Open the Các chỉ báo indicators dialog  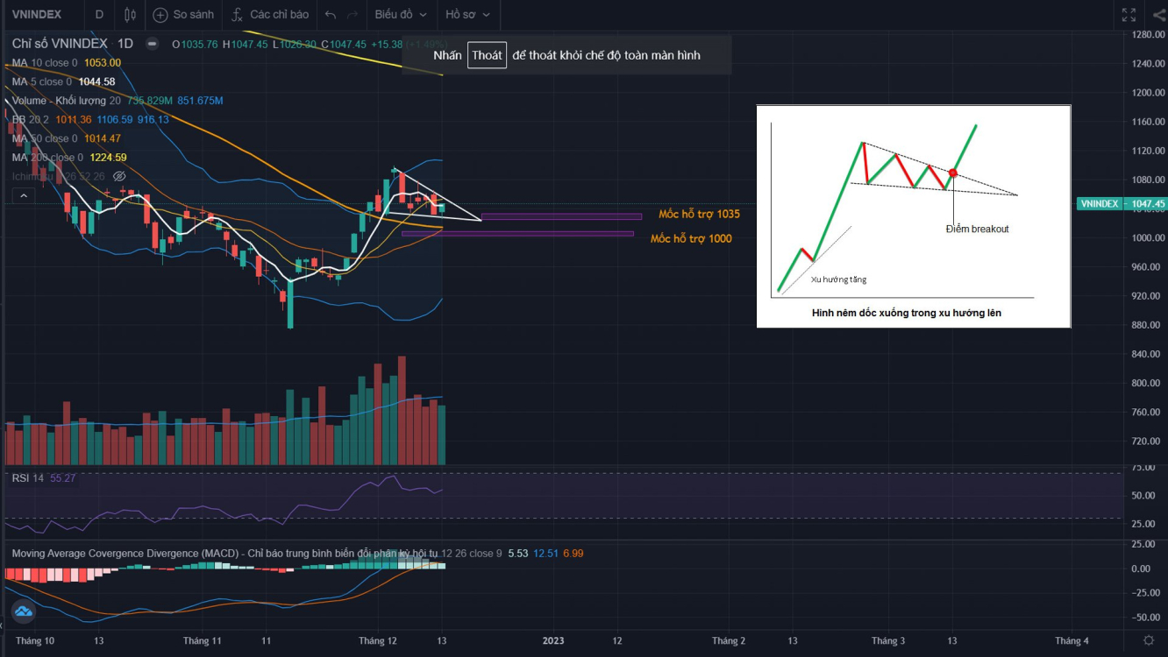(x=270, y=15)
